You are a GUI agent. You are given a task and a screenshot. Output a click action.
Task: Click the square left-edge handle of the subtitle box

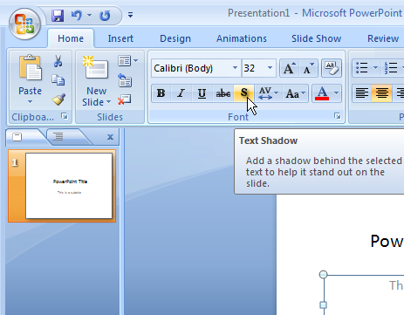coord(323,305)
